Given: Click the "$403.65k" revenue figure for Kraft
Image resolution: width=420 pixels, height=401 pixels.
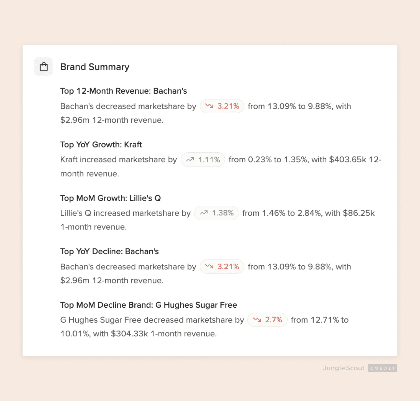Looking at the screenshot, I should pyautogui.click(x=348, y=160).
